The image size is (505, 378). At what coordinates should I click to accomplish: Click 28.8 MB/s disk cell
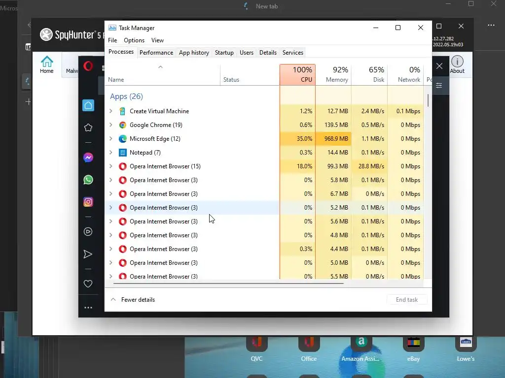point(369,166)
